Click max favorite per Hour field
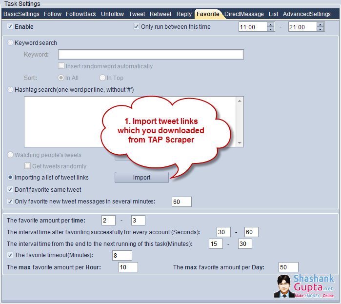The image size is (341, 304). click(x=128, y=267)
